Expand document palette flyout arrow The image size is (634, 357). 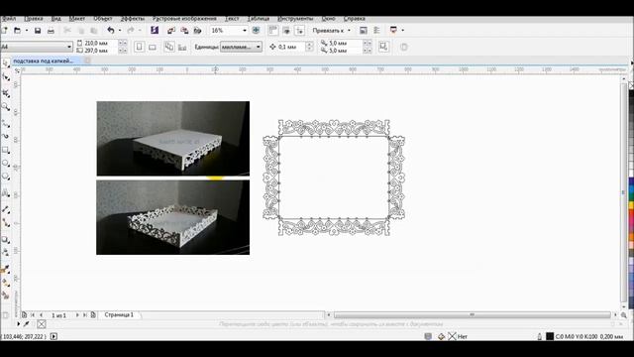[18, 324]
